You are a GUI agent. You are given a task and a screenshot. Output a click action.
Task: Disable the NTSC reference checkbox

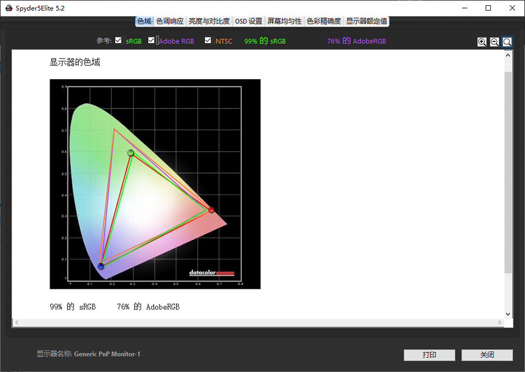(207, 41)
